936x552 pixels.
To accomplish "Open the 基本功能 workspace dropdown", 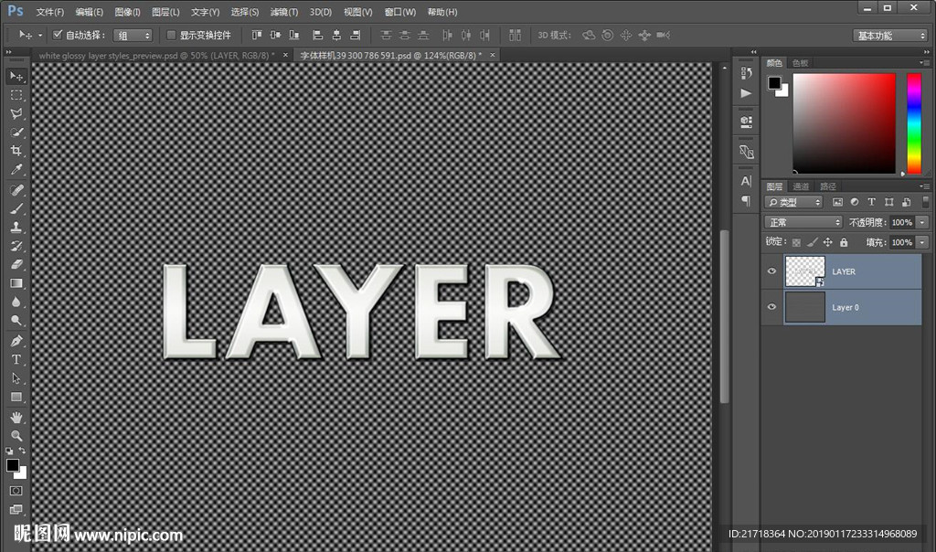I will click(x=890, y=36).
